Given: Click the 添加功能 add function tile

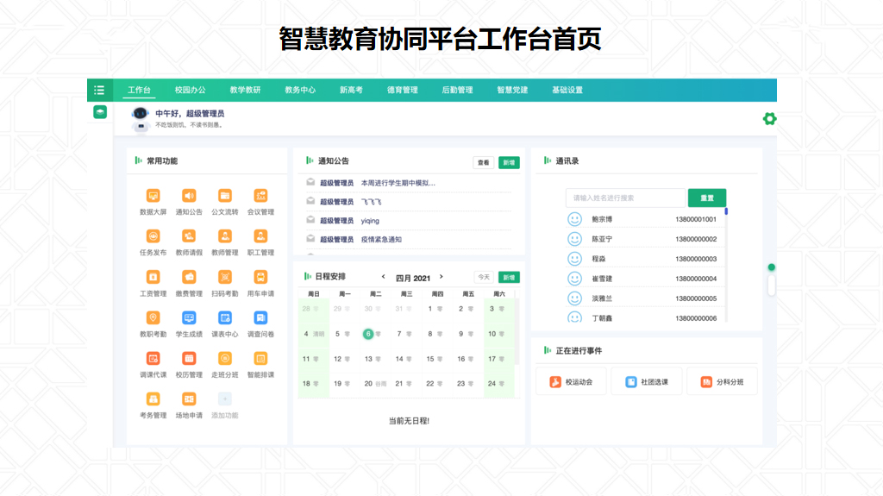Looking at the screenshot, I should point(224,399).
